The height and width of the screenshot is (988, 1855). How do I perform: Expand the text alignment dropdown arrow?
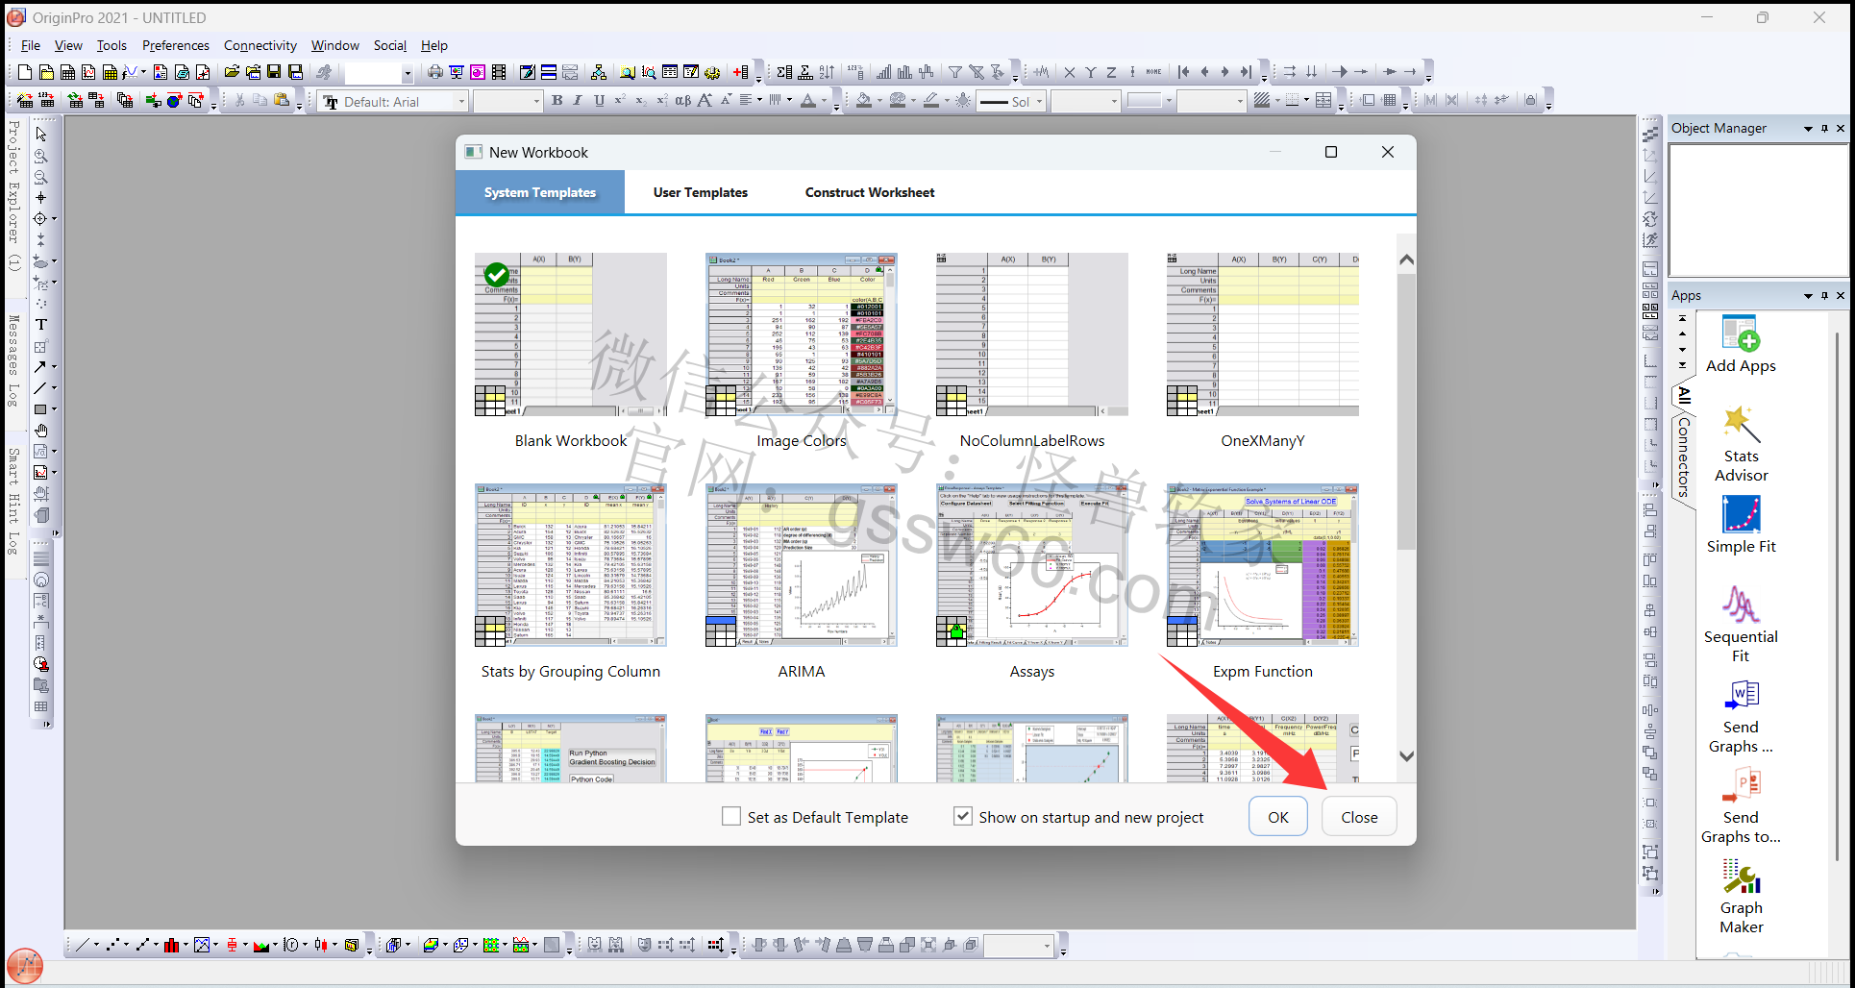[759, 100]
